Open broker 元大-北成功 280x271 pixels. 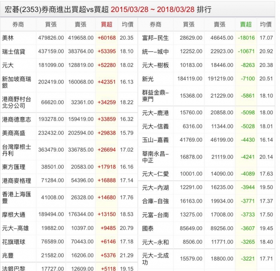tap(155, 259)
